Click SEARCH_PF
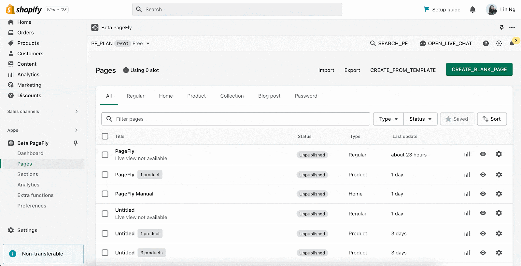The width and height of the screenshot is (521, 266). [389, 44]
